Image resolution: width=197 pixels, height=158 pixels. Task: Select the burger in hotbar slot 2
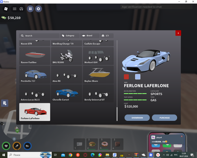92,144
